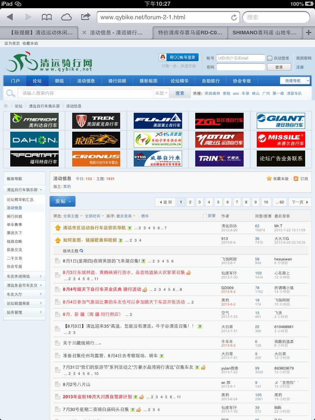Open the Safari bookmarks book icon
The width and height of the screenshot is (315, 420).
[47, 17]
